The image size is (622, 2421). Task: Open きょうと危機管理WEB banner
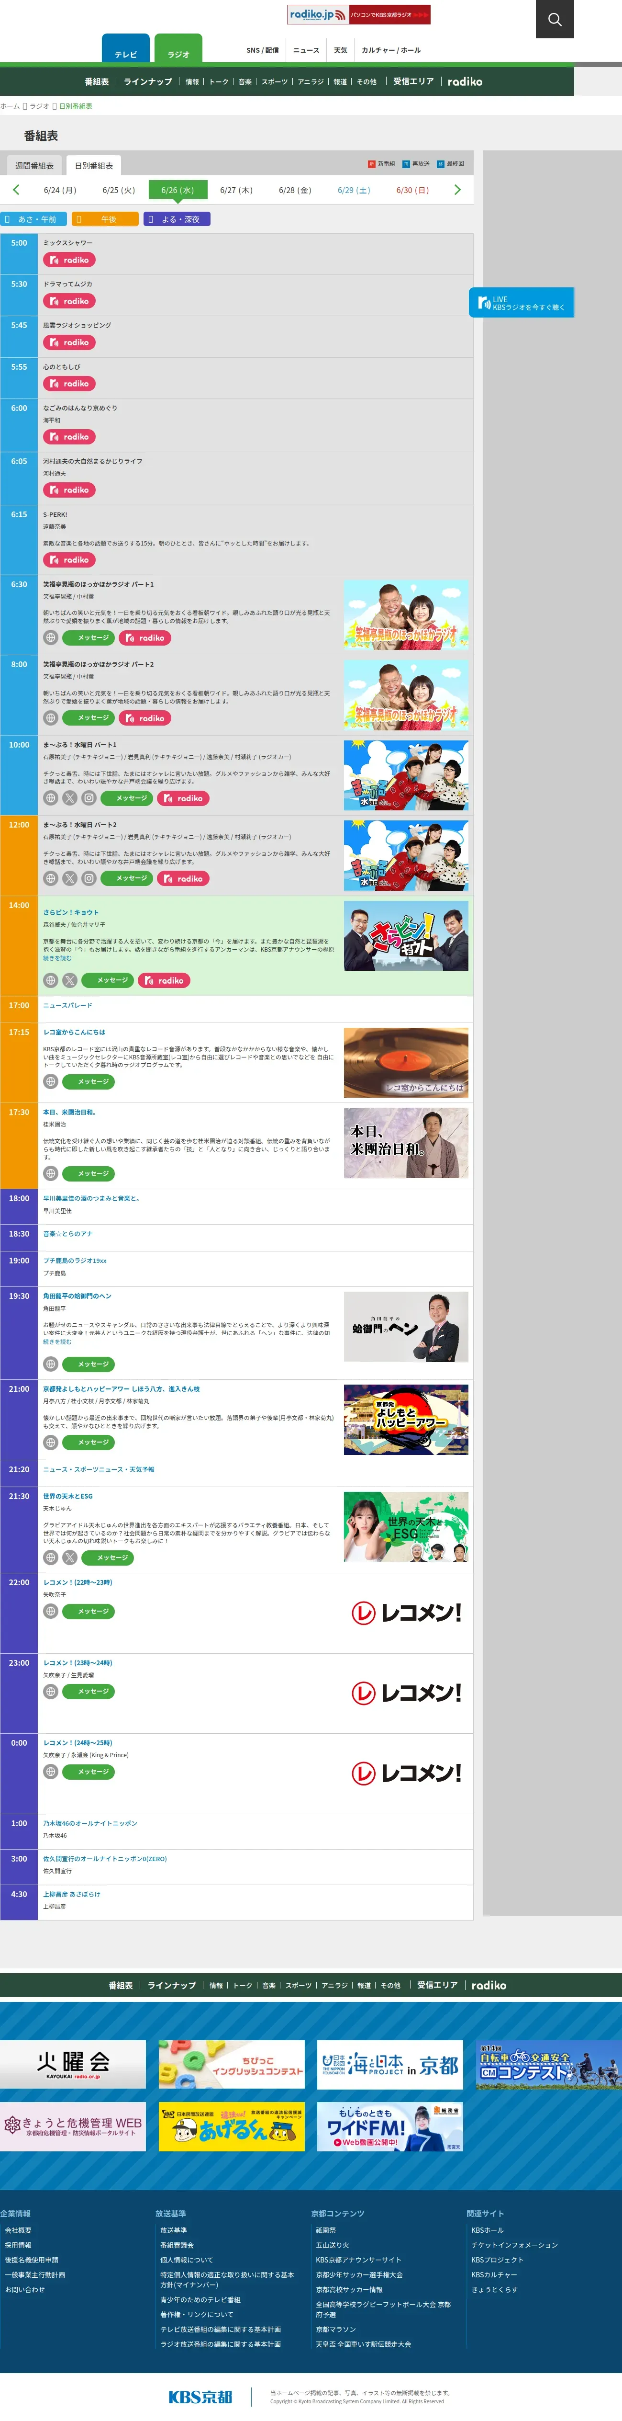pos(72,2127)
